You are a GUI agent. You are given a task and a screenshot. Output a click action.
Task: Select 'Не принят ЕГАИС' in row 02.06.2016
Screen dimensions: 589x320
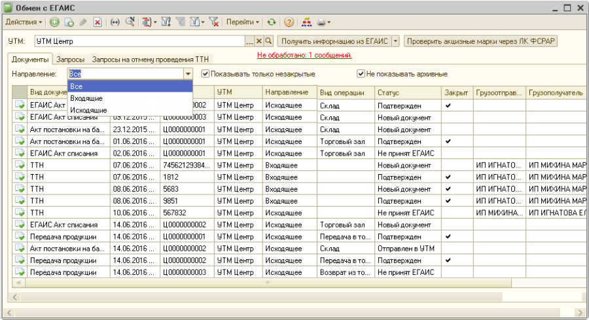[408, 153]
